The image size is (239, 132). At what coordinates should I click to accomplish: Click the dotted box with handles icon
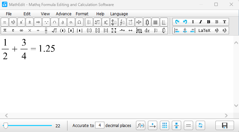point(114,31)
